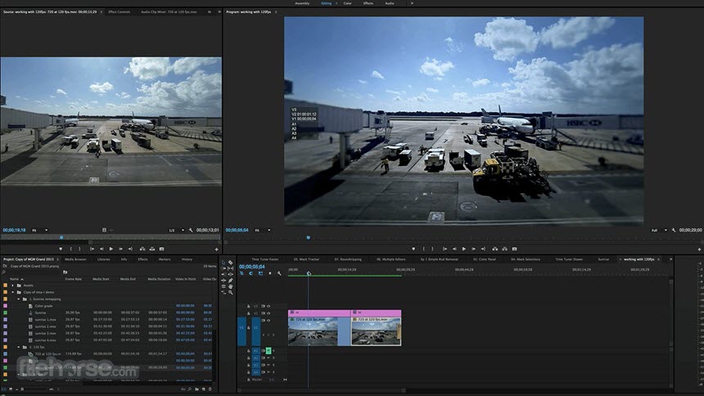Open Program playback resolution Full dropdown
Screen dimensions: 704x396
(x=659, y=230)
